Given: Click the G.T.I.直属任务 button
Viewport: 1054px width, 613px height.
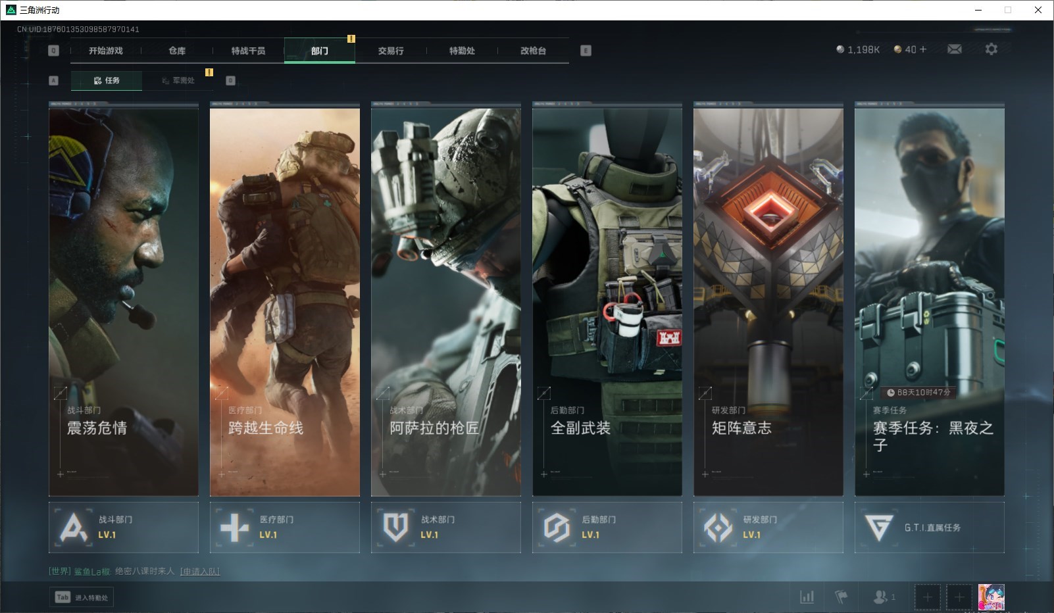Looking at the screenshot, I should click(x=930, y=527).
